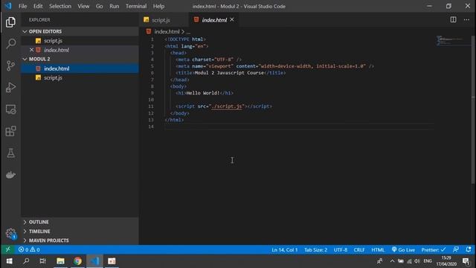Viewport: 476px width, 268px height.
Task: Open the Terminal menu
Action: click(x=136, y=6)
